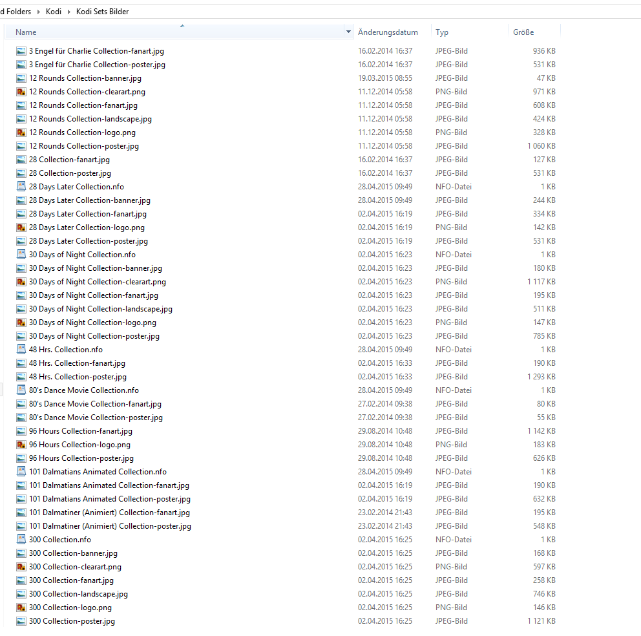
Task: Select file 48 Hrs. Collection-fanart.jpg
Action: pos(77,363)
